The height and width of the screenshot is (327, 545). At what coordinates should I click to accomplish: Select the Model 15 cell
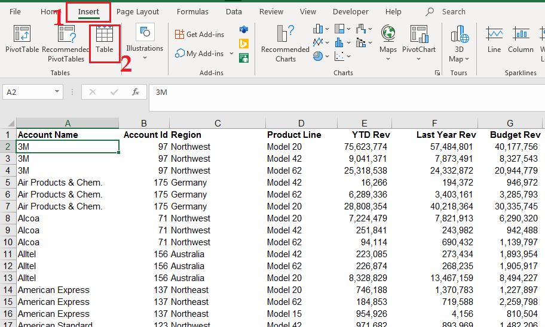pyautogui.click(x=301, y=314)
